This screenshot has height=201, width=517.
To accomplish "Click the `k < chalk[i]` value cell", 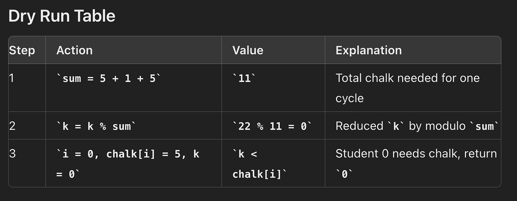I will tap(259, 164).
